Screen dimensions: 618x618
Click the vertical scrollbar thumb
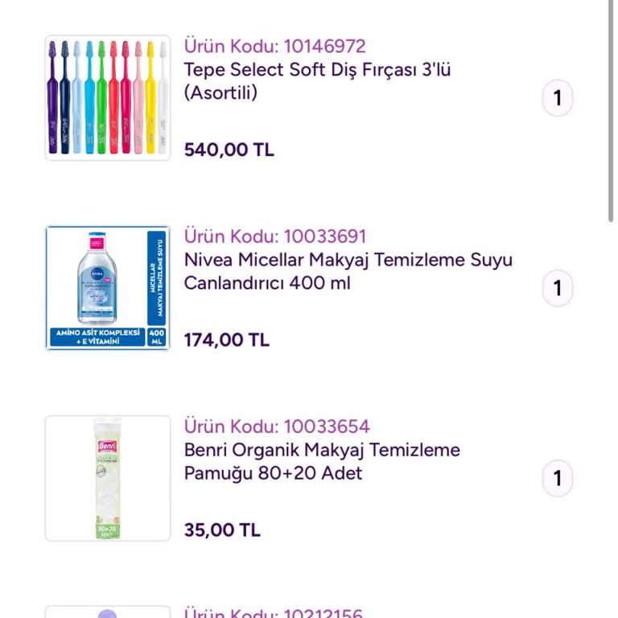coord(611,109)
